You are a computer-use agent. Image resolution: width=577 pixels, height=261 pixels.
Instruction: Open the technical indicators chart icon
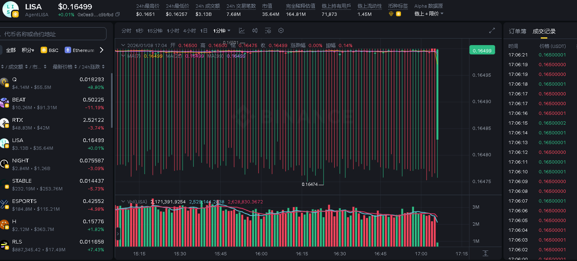point(242,31)
